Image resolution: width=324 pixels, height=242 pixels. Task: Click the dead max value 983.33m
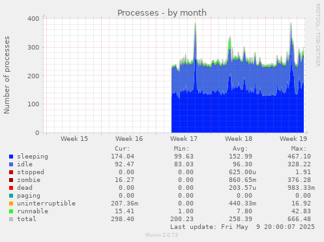(x=301, y=188)
